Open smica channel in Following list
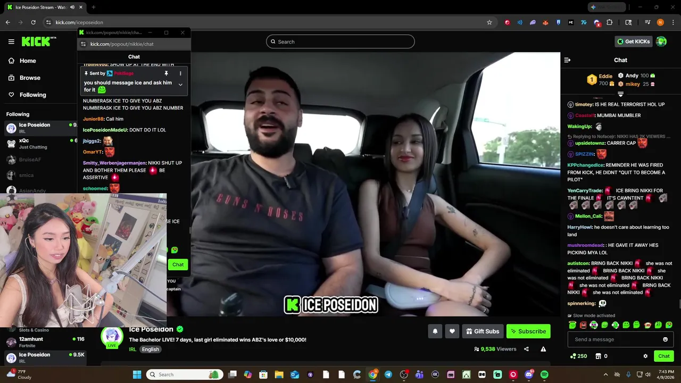681x383 pixels. [x=40, y=175]
